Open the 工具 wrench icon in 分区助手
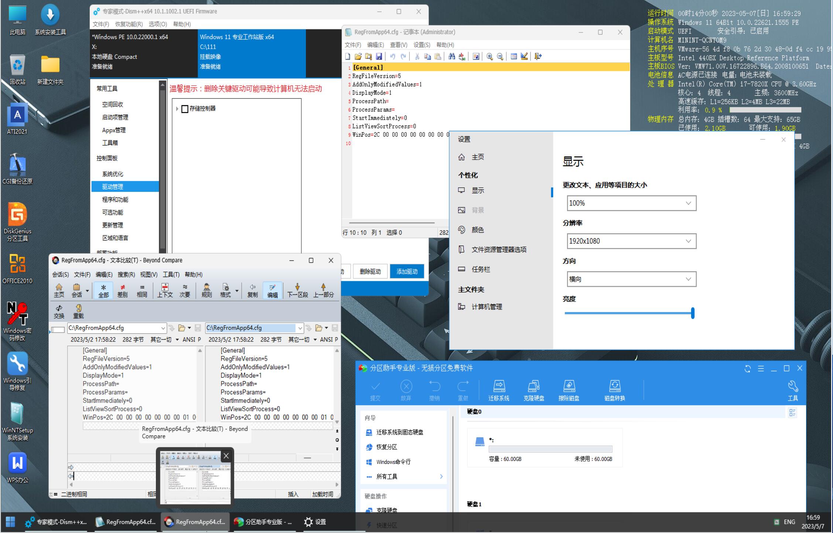This screenshot has width=833, height=533. [793, 390]
